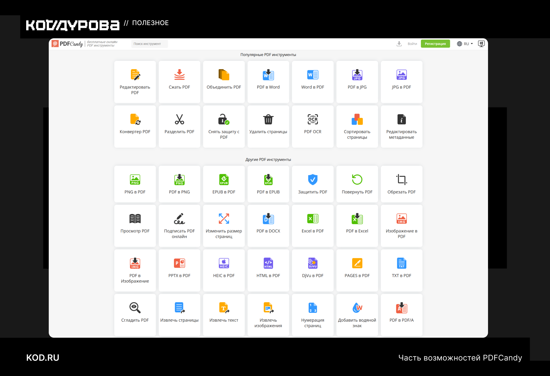This screenshot has width=550, height=376.
Task: Select PDF в PNG tool
Action: click(179, 184)
